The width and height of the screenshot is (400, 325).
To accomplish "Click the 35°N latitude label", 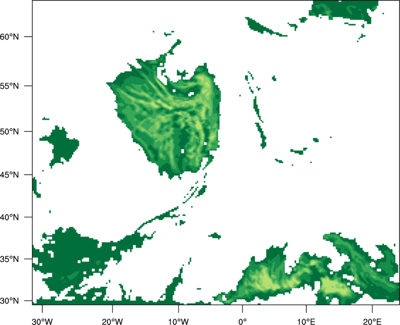I will (9, 259).
